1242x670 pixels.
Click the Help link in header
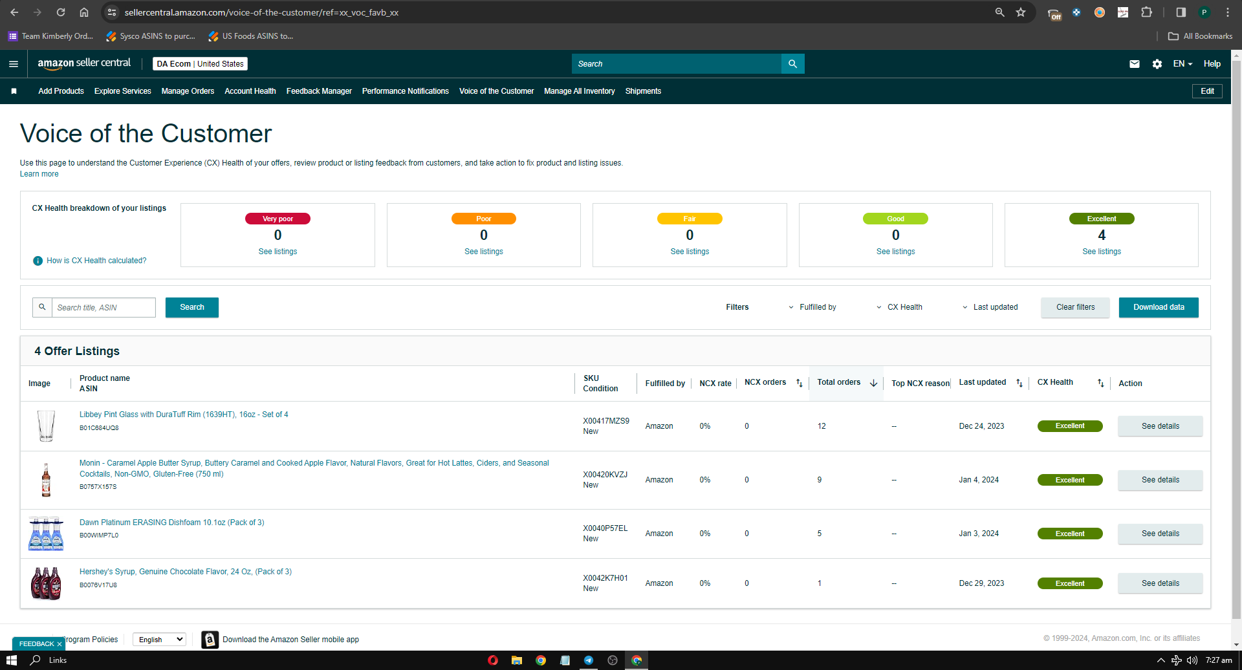coord(1212,64)
